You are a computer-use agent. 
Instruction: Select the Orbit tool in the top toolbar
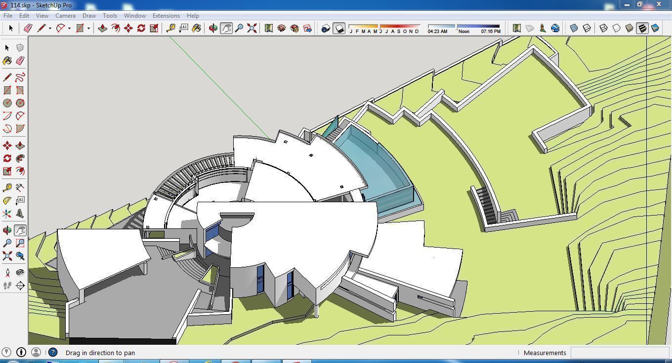tap(213, 28)
